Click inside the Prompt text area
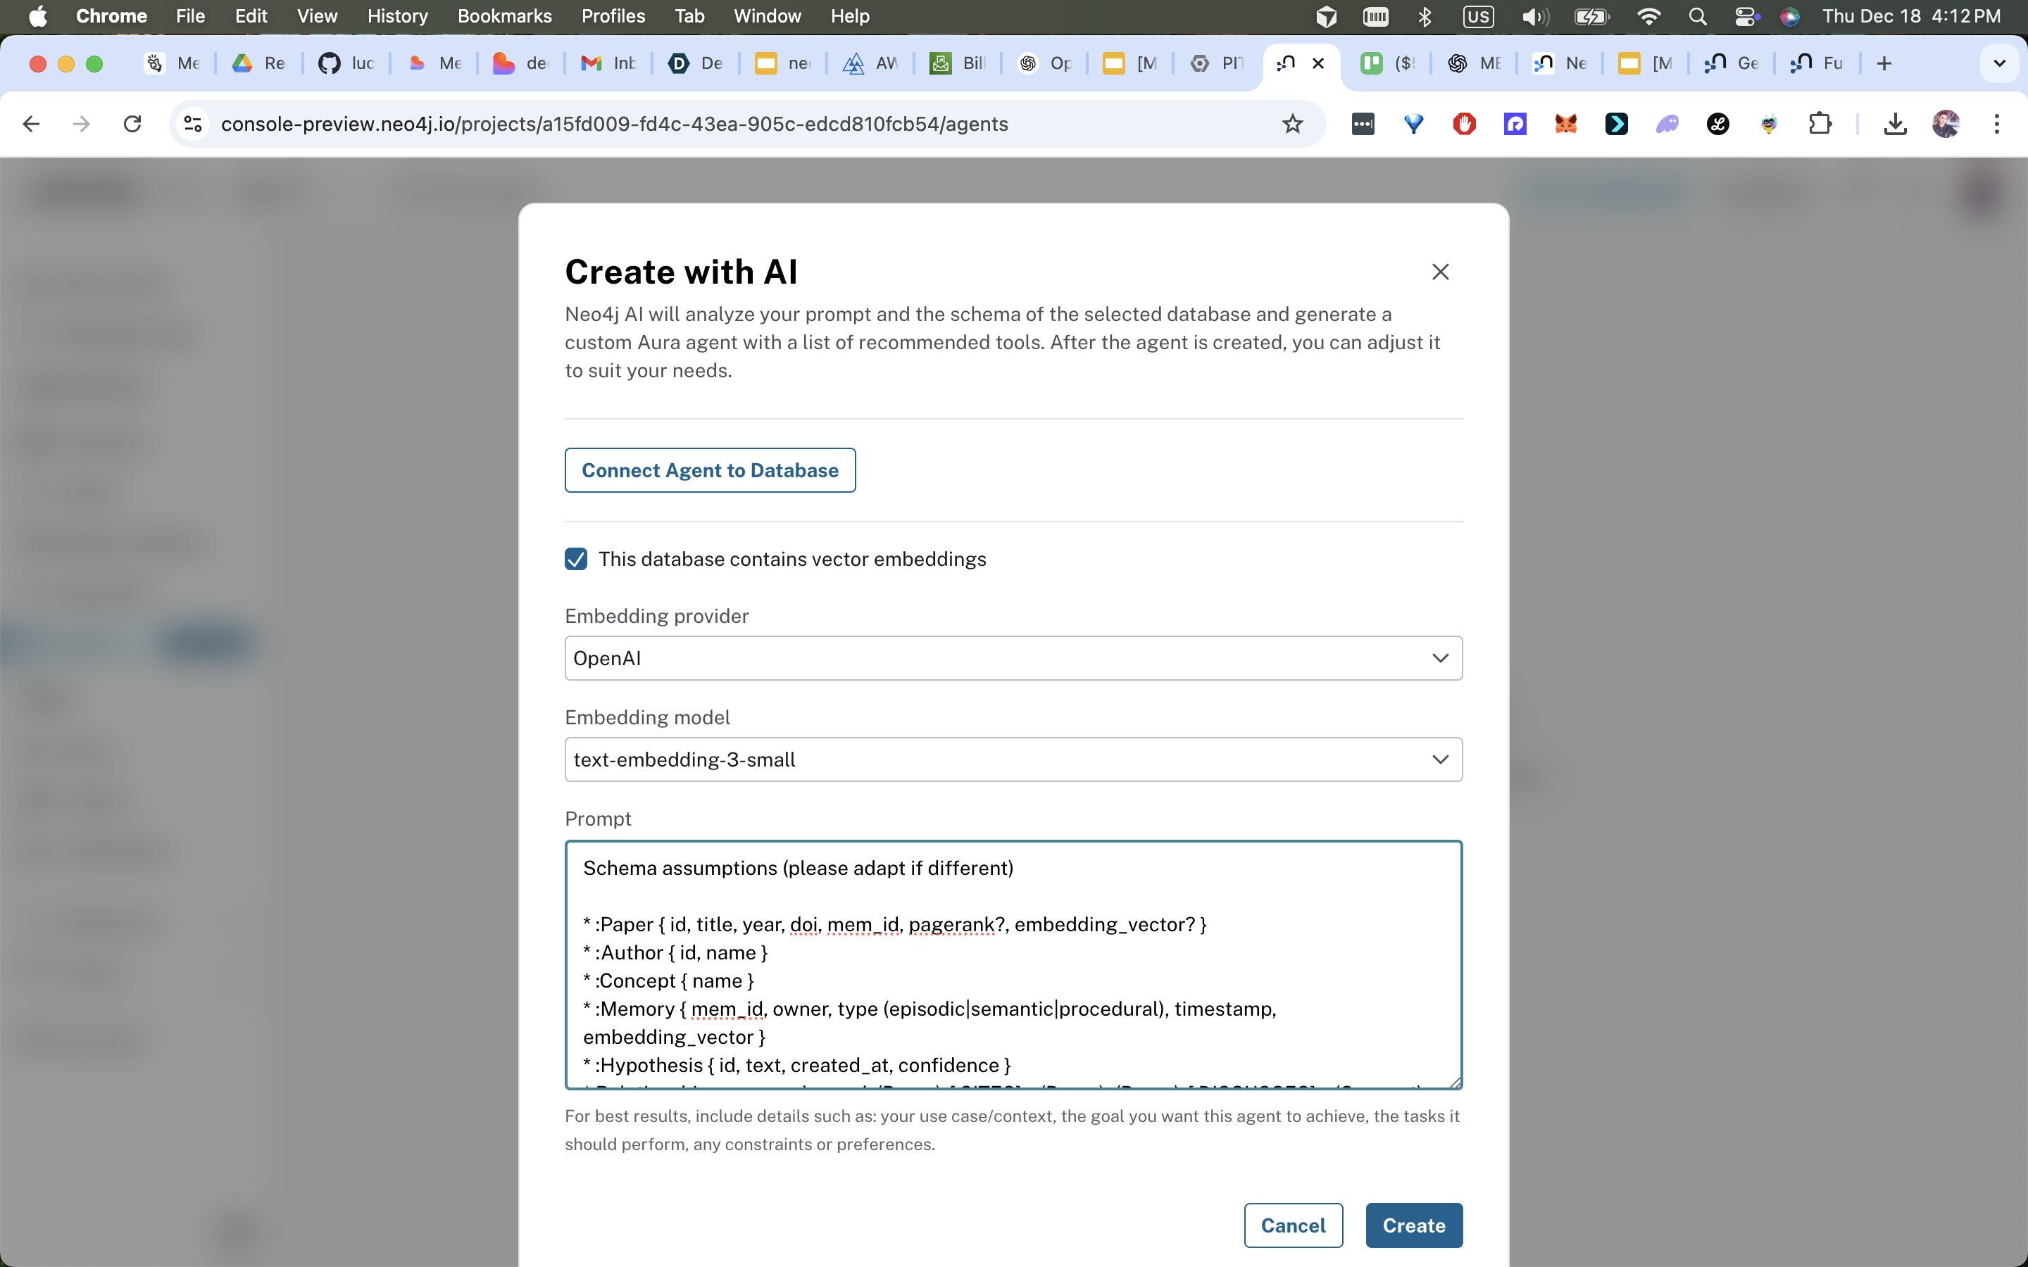The height and width of the screenshot is (1267, 2028). point(1013,964)
